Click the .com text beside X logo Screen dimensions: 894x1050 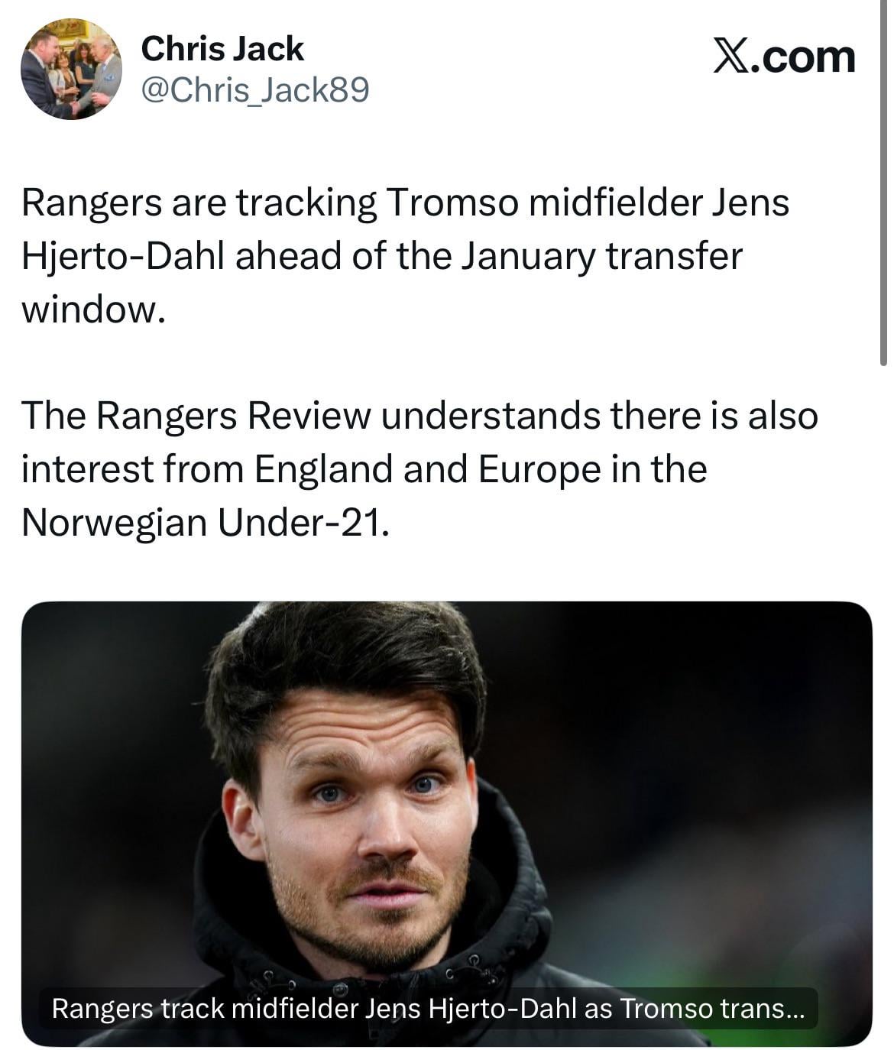coord(804,57)
